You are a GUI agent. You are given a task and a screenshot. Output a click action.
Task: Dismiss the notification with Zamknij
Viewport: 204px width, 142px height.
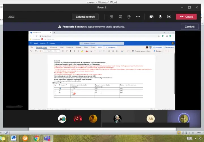pos(190,27)
